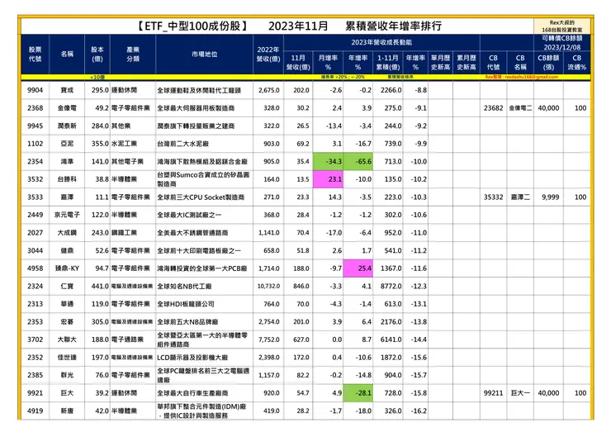
Task: Click green highlighted cell -65.6
Action: point(358,161)
